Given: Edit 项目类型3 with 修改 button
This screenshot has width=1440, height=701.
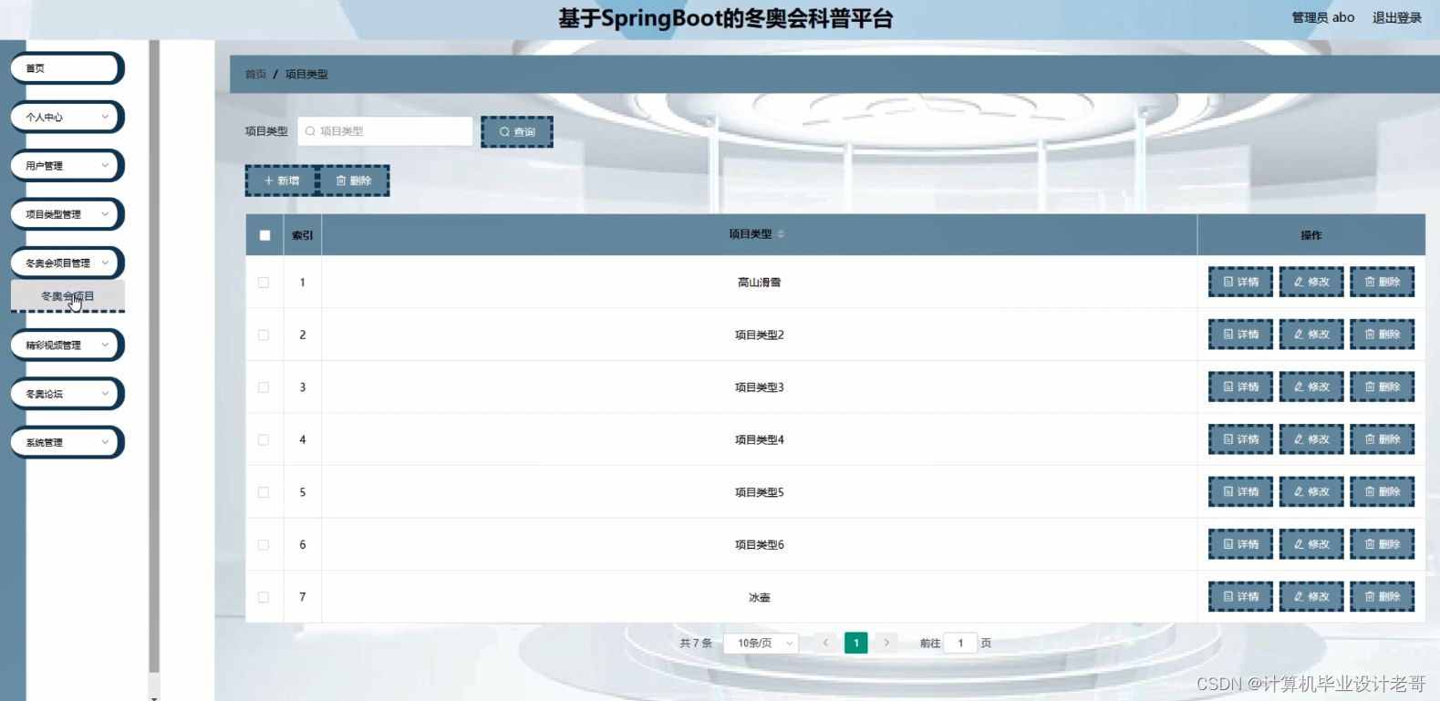Looking at the screenshot, I should click(x=1311, y=387).
